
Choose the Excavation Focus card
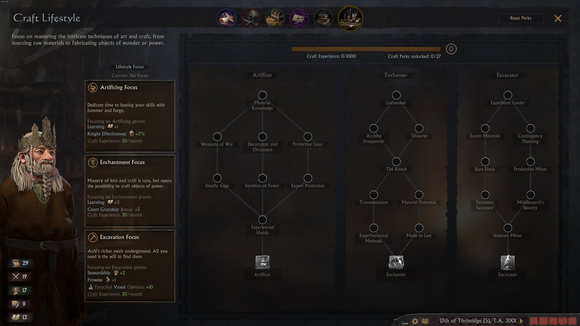(x=130, y=266)
